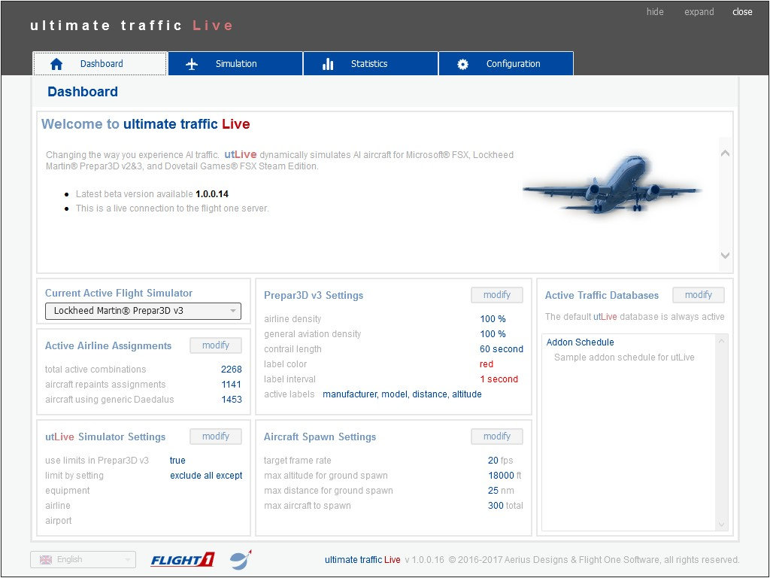770x578 pixels.
Task: Click close in the title bar
Action: click(x=742, y=12)
